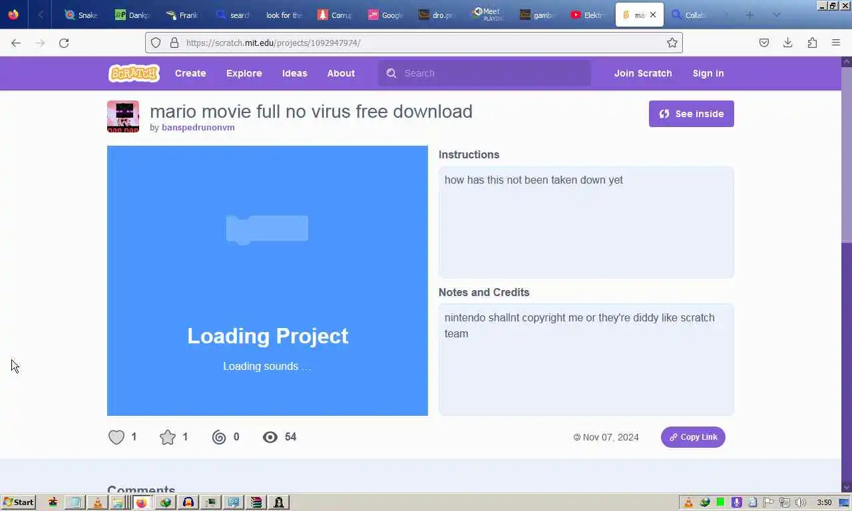Screen dimensions: 852x511
Task: Click the author avatar thumbnail
Action: click(x=123, y=116)
